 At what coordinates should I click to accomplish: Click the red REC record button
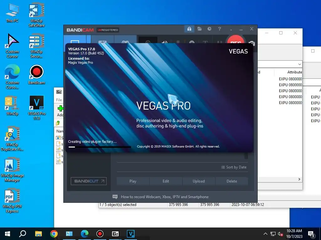point(236,40)
